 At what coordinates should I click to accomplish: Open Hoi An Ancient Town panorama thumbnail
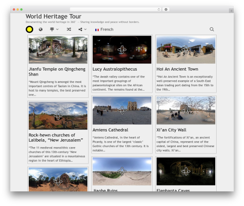coord(186,50)
